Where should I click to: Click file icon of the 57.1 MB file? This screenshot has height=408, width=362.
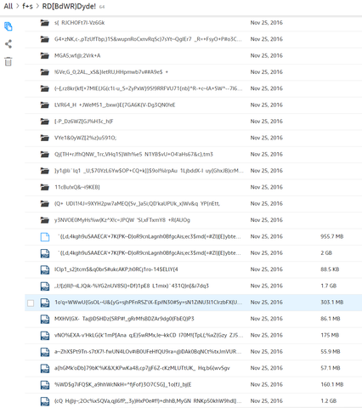pos(45,368)
